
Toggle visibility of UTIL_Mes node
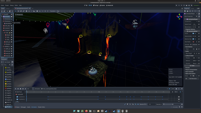click(11, 26)
